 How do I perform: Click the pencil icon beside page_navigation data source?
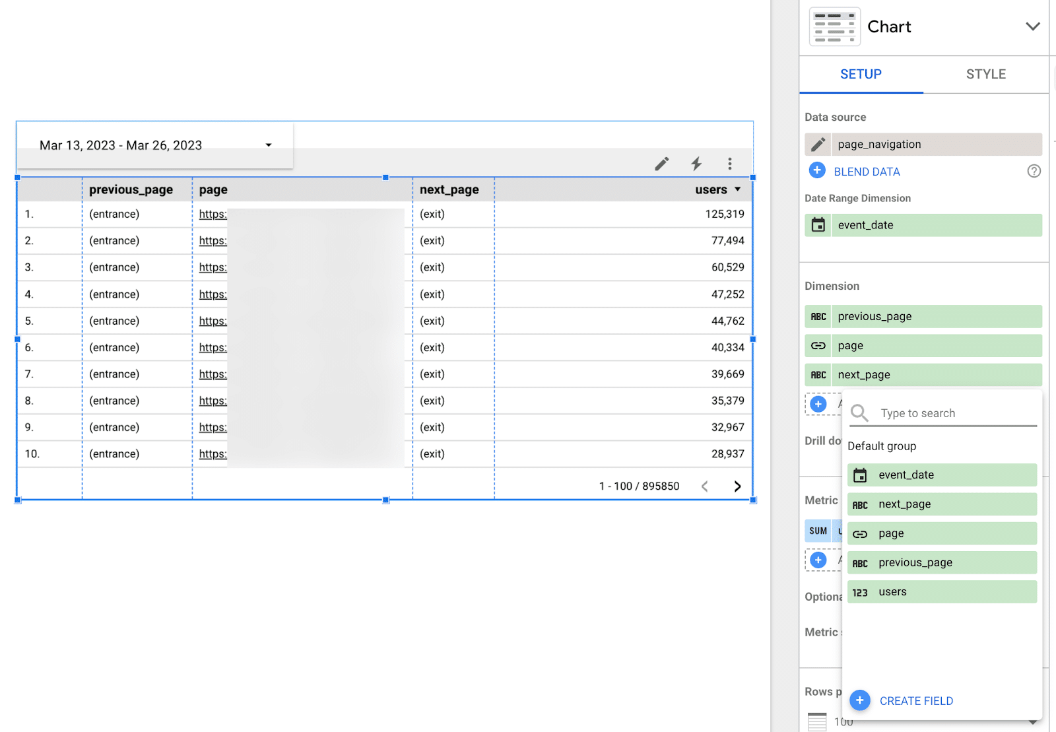(818, 144)
